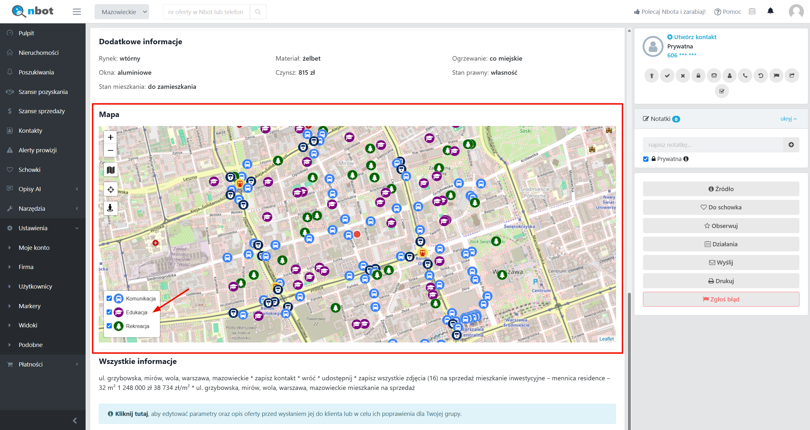Click the map crosshair locate button
Screen dimensions: 810x430
111,189
